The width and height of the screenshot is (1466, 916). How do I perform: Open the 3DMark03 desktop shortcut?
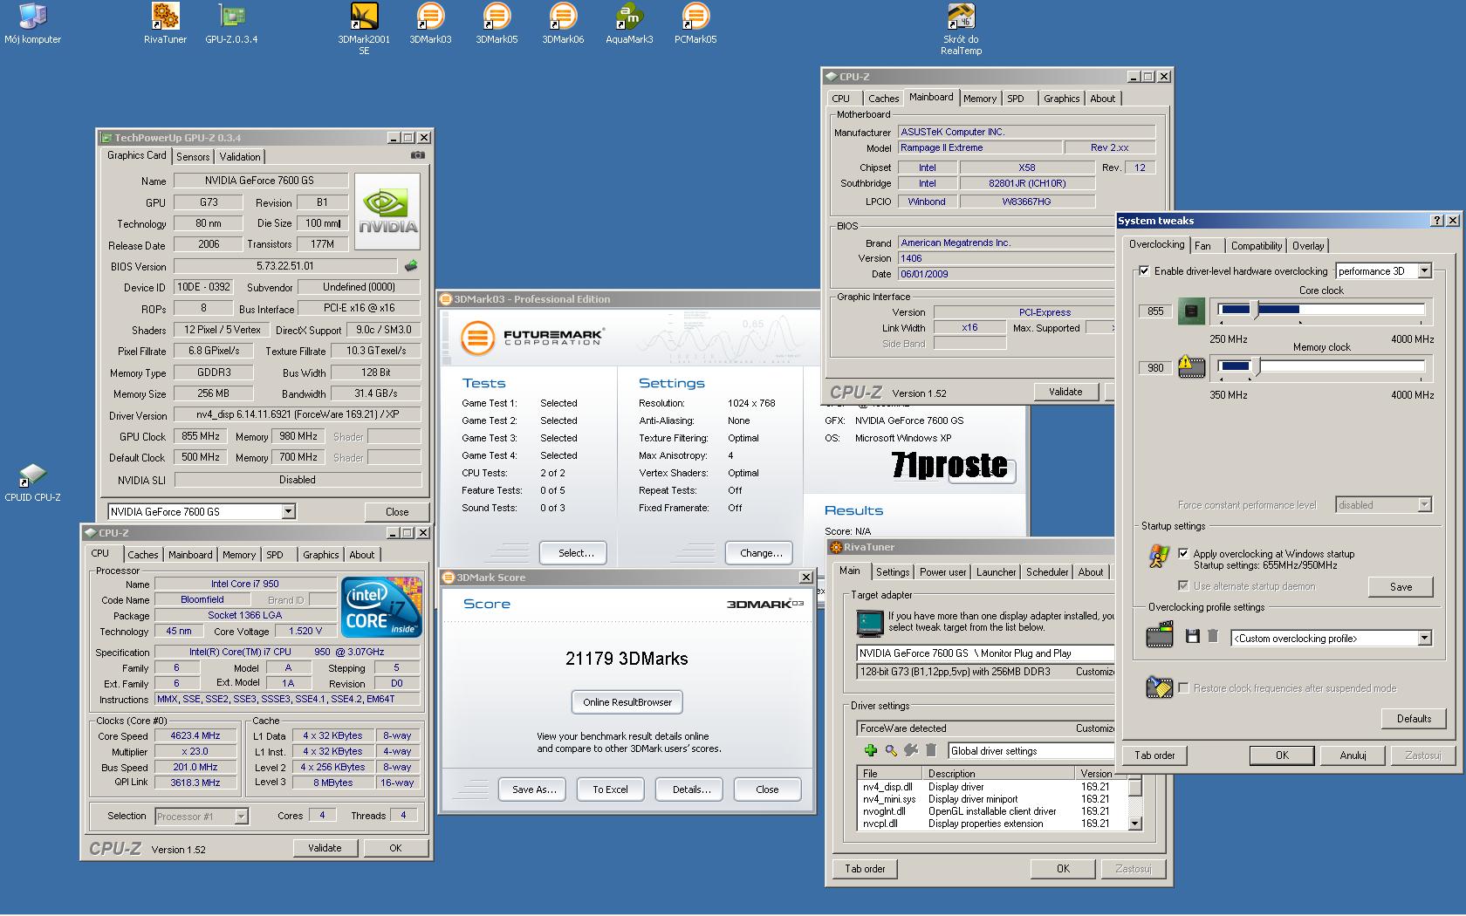pos(430,24)
